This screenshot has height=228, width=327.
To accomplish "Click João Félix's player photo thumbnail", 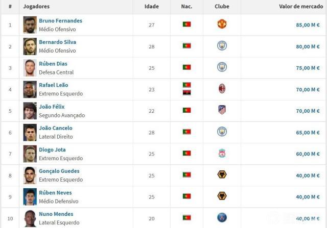I will click(x=30, y=111).
